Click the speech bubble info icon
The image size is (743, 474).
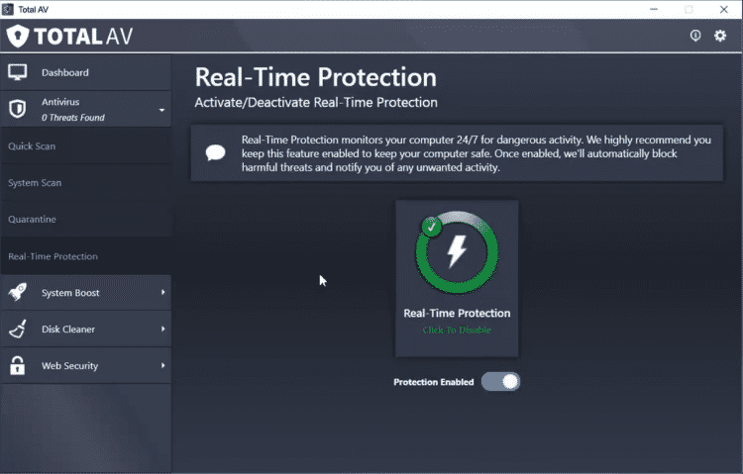tap(215, 152)
